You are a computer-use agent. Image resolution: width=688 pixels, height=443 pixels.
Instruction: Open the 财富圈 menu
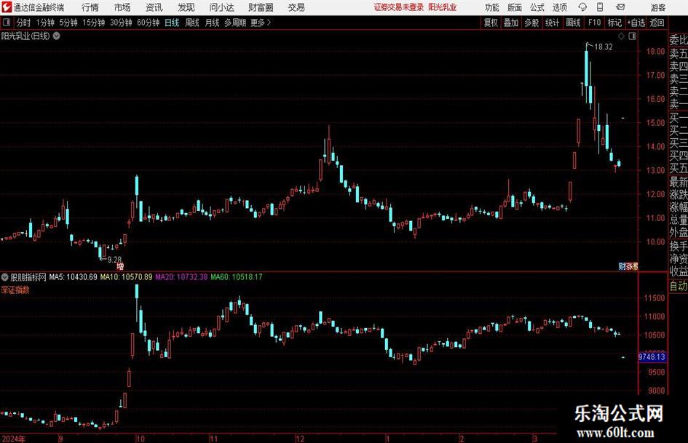click(261, 7)
